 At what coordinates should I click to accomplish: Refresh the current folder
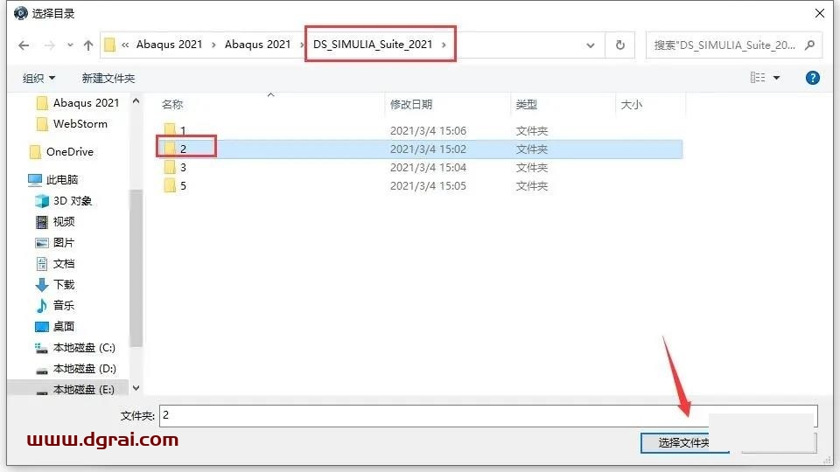point(620,45)
